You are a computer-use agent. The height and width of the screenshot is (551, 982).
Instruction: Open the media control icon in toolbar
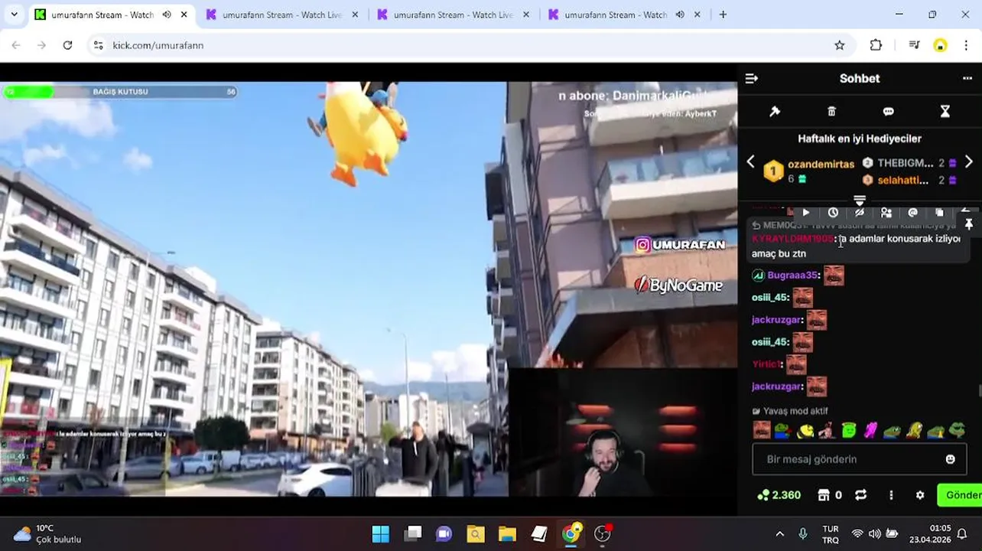[x=914, y=45]
